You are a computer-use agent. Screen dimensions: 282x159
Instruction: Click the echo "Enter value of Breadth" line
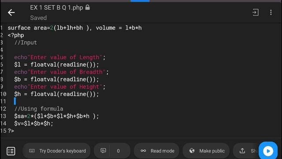[x=62, y=72]
